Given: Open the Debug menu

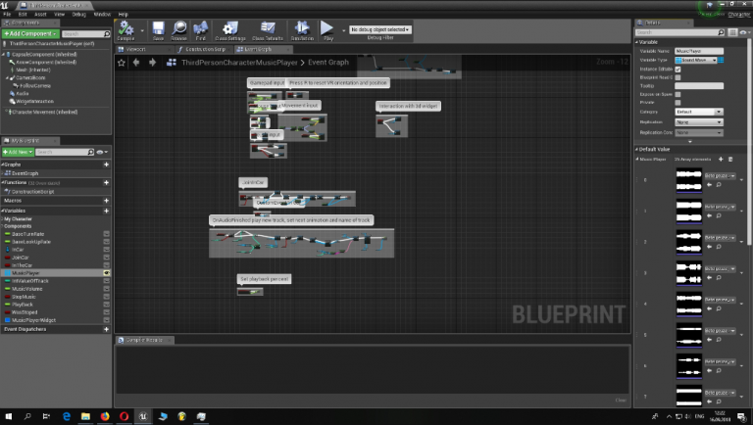Looking at the screenshot, I should coord(78,15).
